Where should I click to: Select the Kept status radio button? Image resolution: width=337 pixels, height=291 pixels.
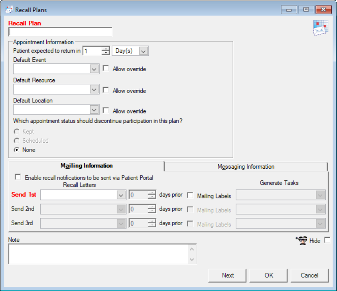17,131
